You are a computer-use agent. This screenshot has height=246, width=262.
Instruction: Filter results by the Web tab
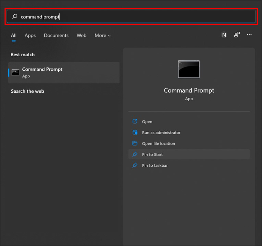click(81, 35)
